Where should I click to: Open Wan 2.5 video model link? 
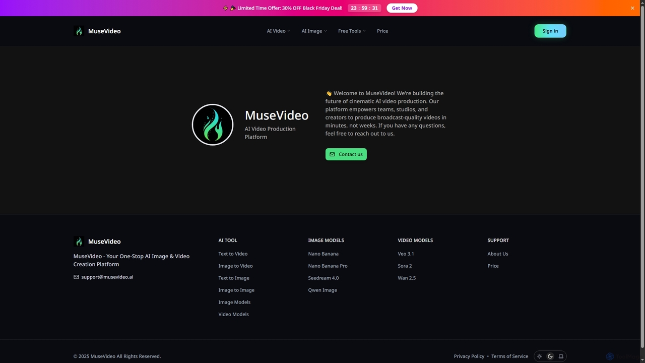coord(407,278)
